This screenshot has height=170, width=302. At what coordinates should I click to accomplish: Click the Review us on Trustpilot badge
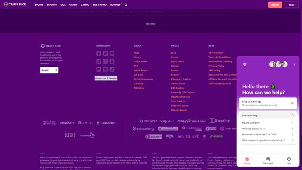pos(106,78)
